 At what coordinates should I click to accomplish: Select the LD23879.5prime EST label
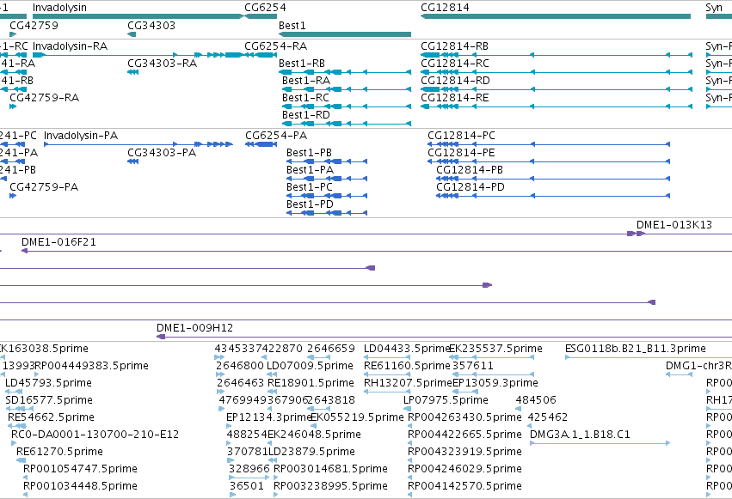click(x=311, y=452)
